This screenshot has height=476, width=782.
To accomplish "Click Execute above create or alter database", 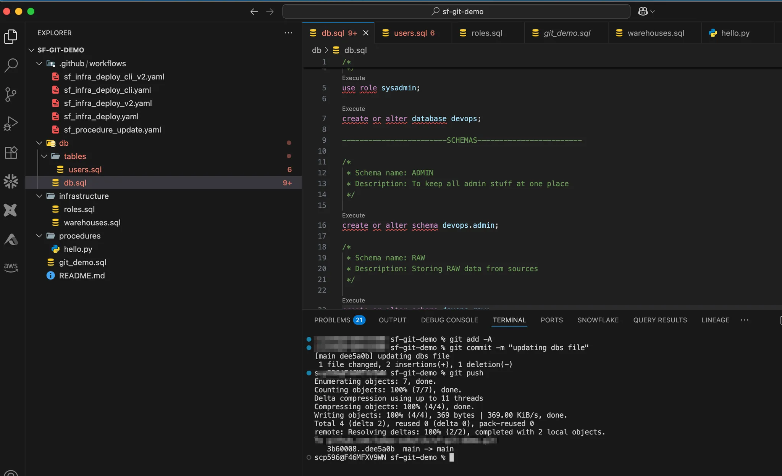I will tap(353, 109).
